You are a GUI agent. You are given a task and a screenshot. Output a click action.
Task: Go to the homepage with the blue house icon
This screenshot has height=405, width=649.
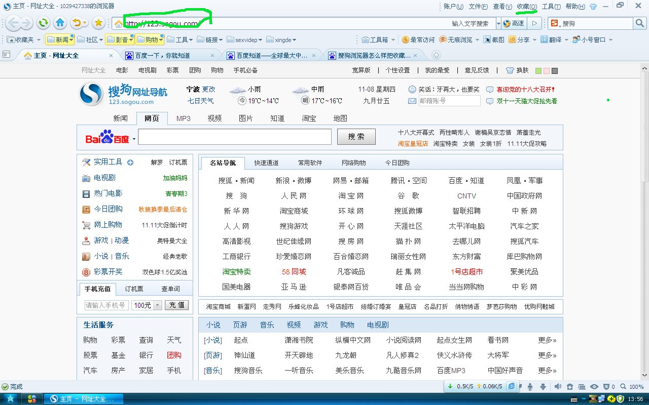pyautogui.click(x=60, y=23)
